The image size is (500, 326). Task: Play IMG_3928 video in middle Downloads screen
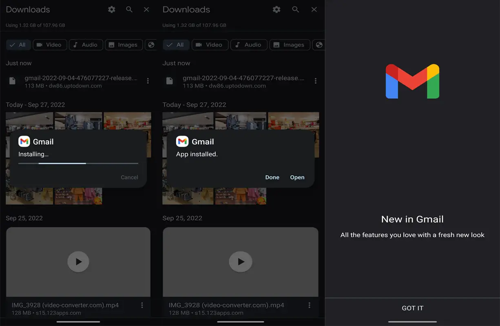pos(241,262)
